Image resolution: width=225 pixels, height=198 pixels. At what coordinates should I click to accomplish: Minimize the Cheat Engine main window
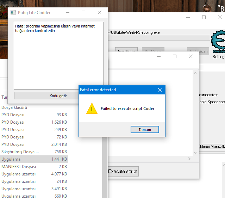(188, 17)
